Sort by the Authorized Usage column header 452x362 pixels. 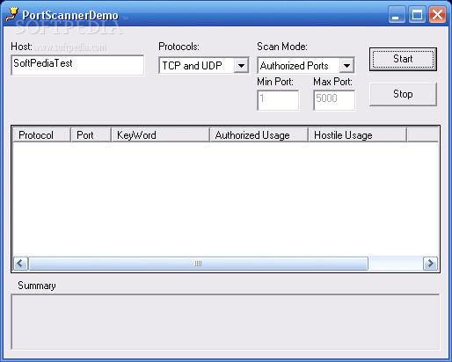(x=259, y=135)
